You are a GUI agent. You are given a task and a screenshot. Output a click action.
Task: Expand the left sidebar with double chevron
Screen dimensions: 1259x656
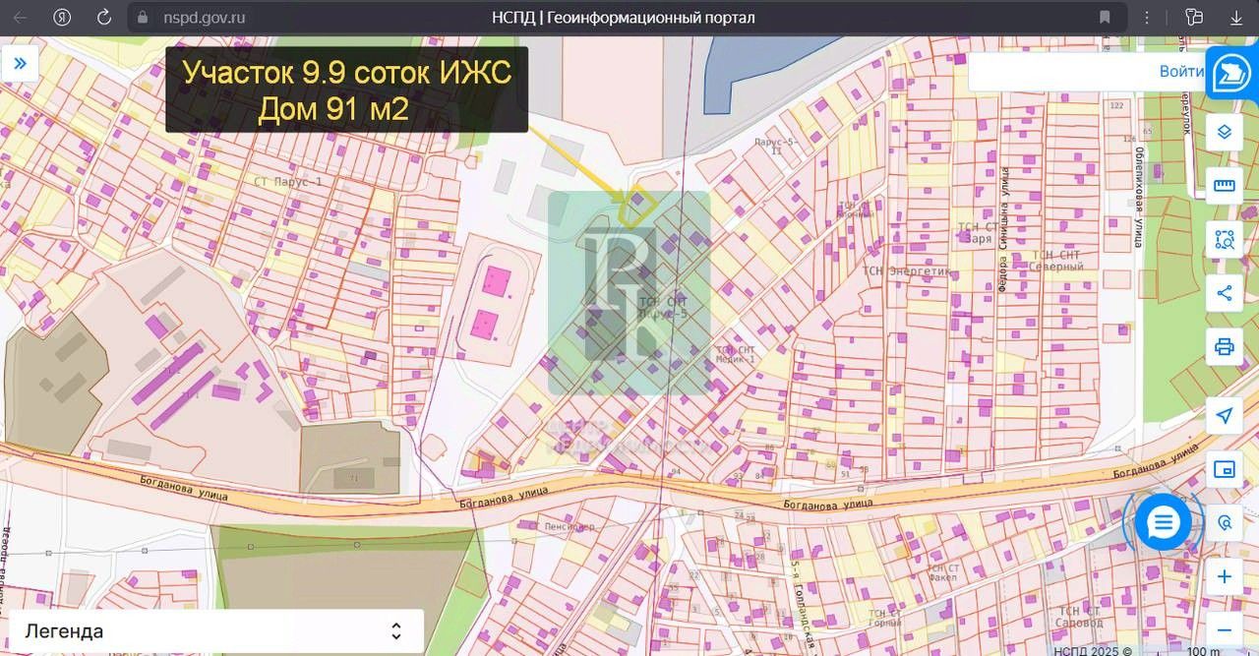(x=20, y=64)
